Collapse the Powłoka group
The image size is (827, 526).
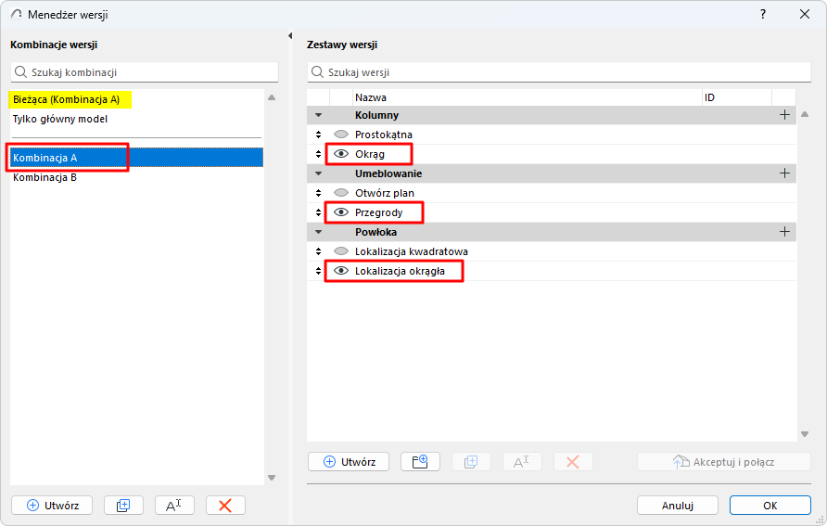[318, 232]
